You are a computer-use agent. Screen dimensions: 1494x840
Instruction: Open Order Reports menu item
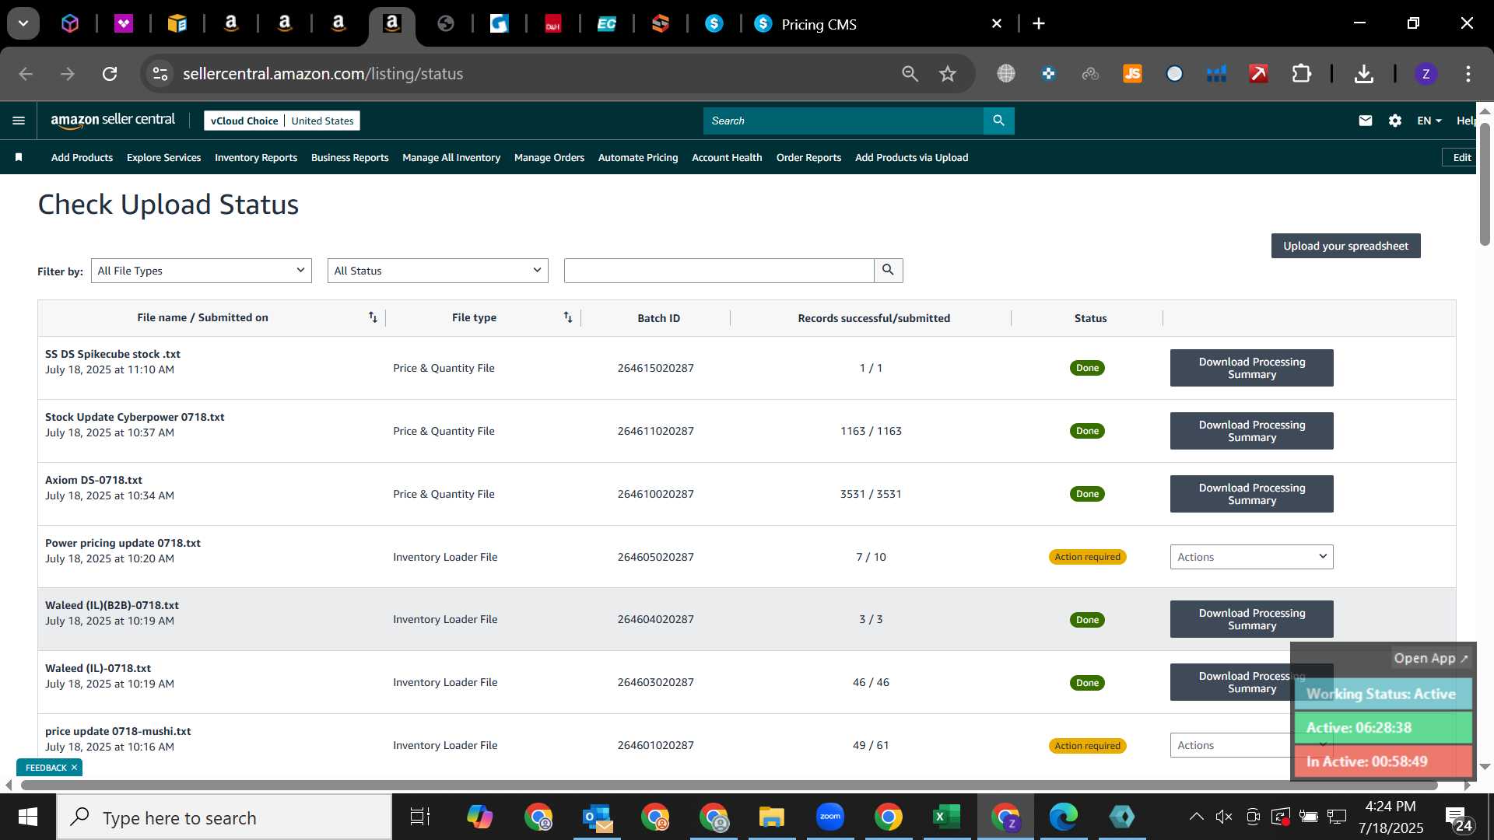tap(808, 157)
